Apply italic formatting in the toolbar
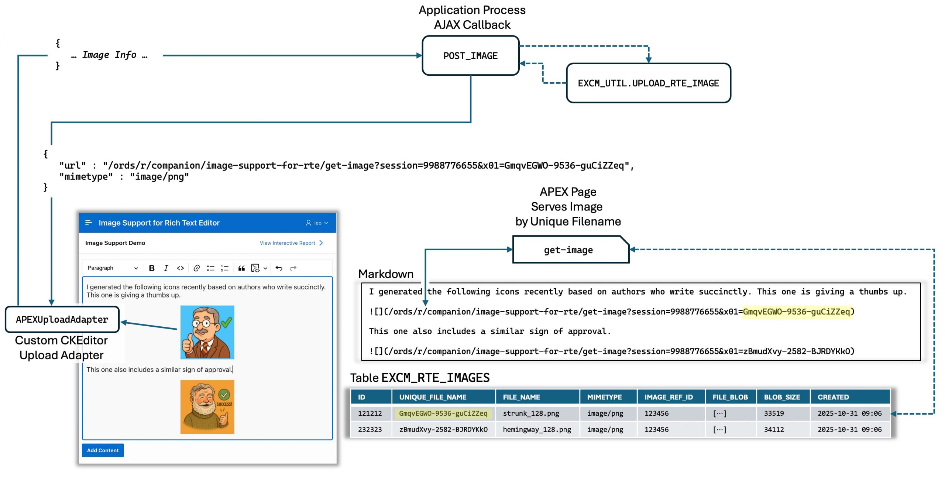945x481 pixels. tap(166, 268)
